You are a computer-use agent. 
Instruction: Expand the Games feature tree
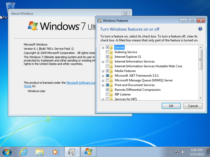click(103, 48)
